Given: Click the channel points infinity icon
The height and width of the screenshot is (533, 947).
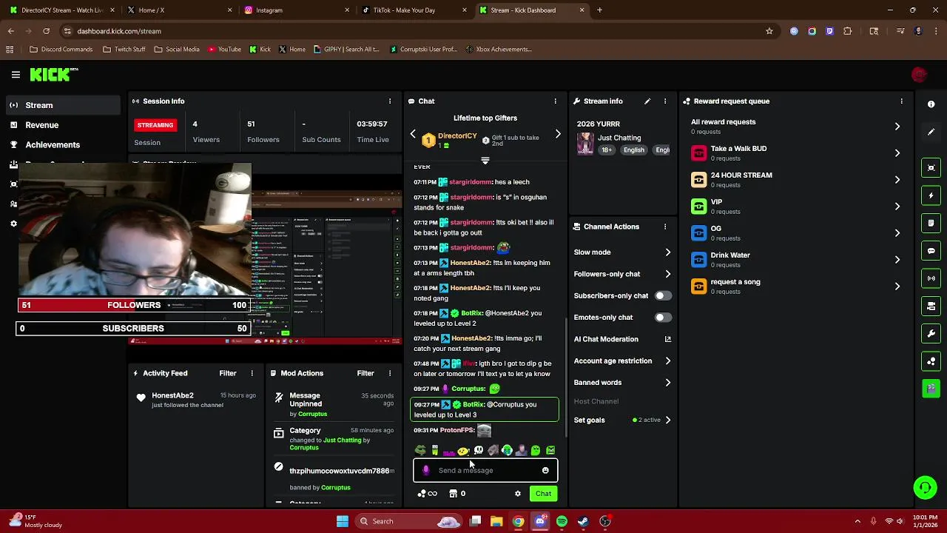Looking at the screenshot, I should click(x=428, y=494).
